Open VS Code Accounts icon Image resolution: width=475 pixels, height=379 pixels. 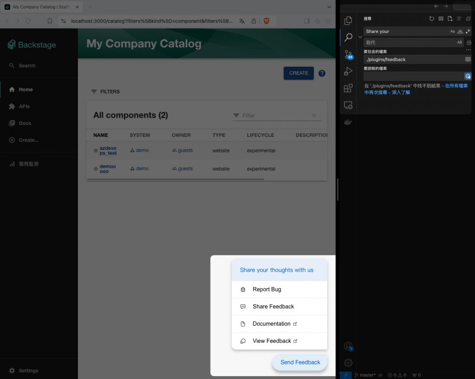coord(348,346)
